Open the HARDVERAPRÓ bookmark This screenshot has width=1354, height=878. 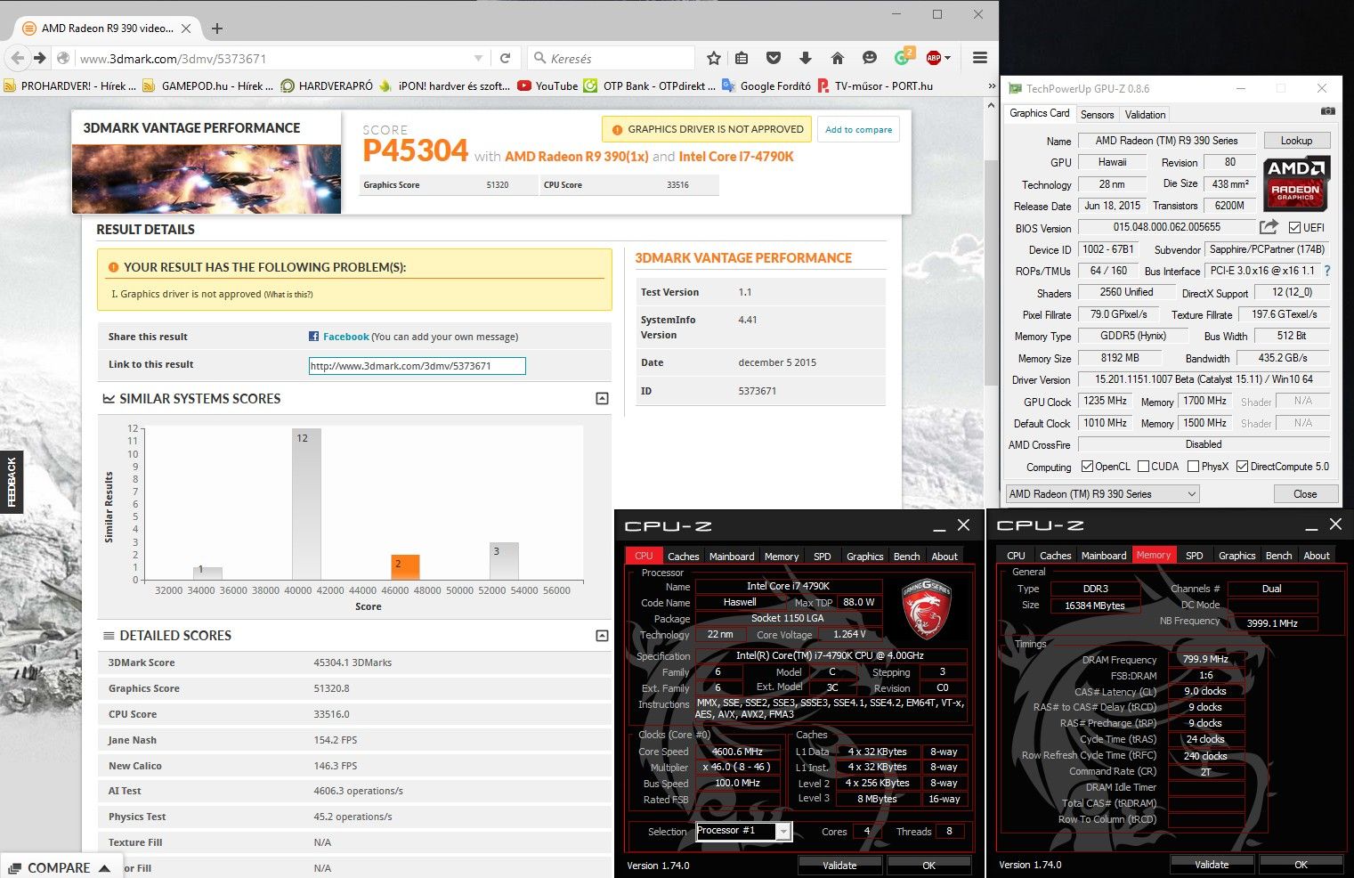(326, 86)
